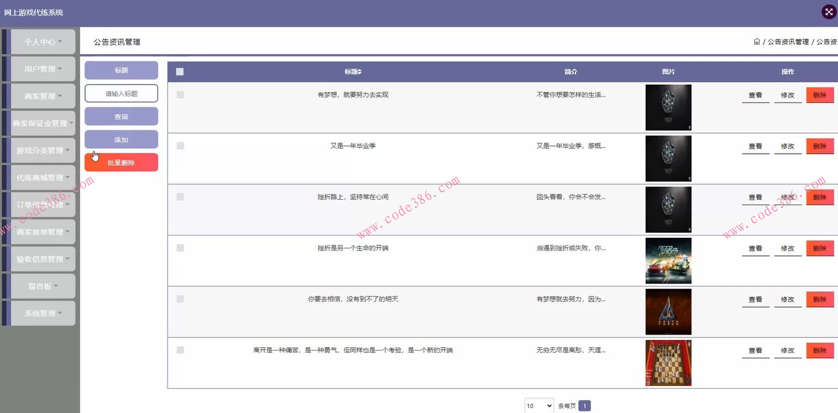The width and height of the screenshot is (838, 413).
Task: Click the fullscreen toggle icon in header
Action: [x=829, y=12]
